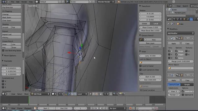Remove the Mirror modifier with X
This screenshot has width=198, height=111.
(x=192, y=38)
